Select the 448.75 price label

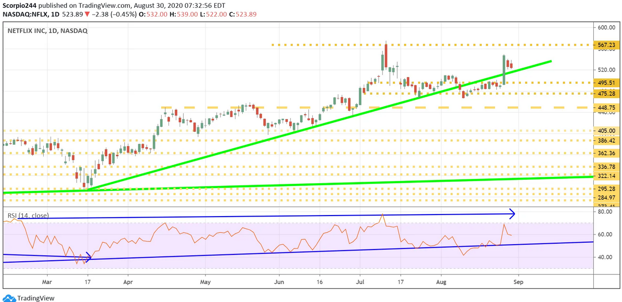pos(607,107)
